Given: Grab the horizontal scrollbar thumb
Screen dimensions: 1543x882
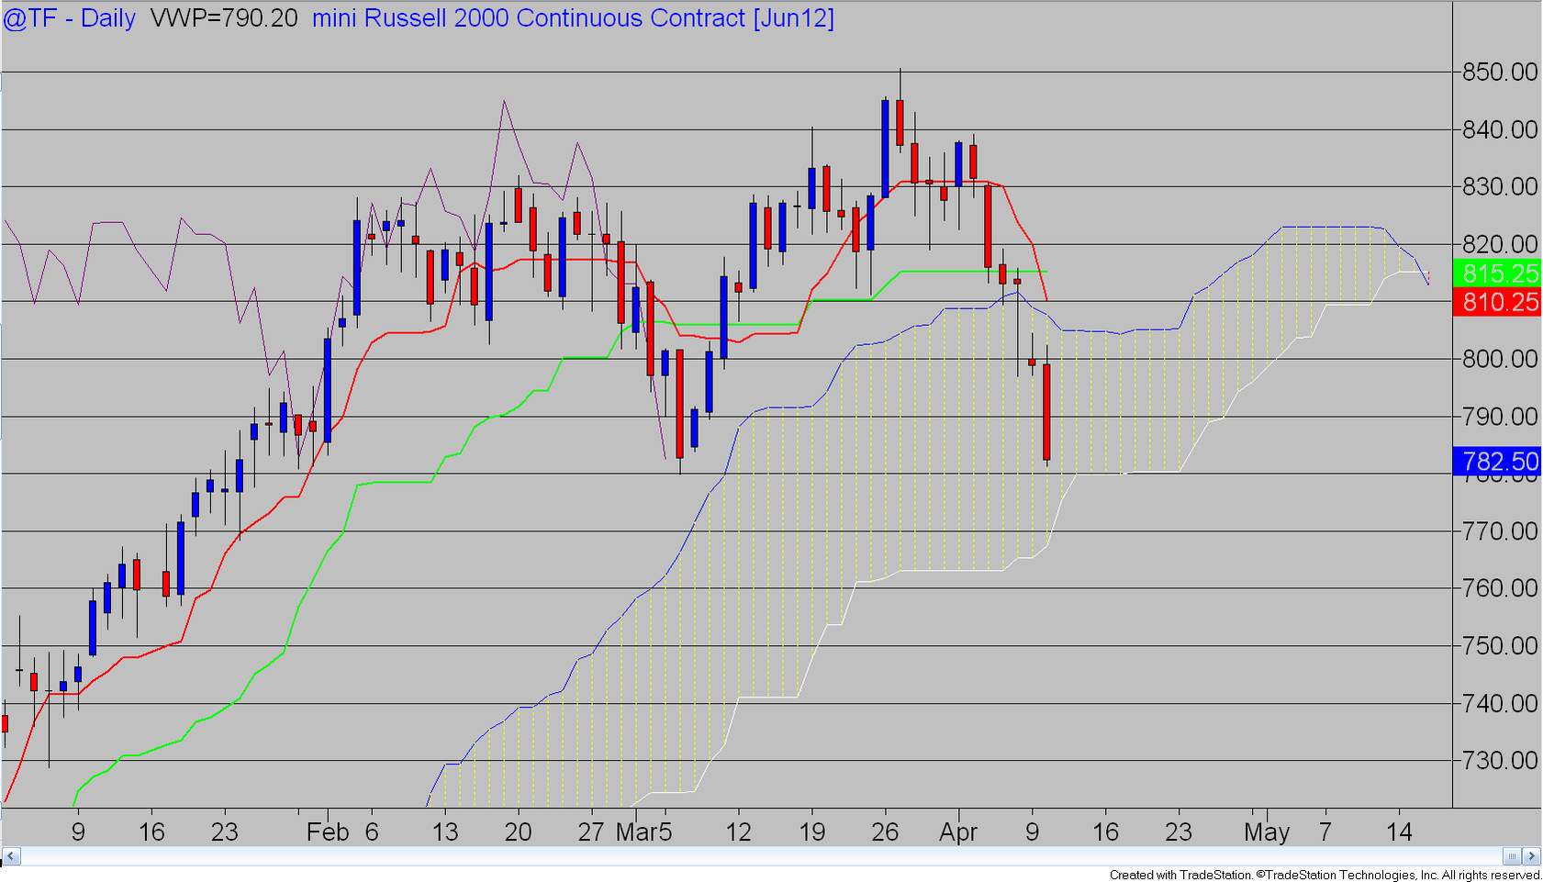Looking at the screenshot, I should [1513, 856].
